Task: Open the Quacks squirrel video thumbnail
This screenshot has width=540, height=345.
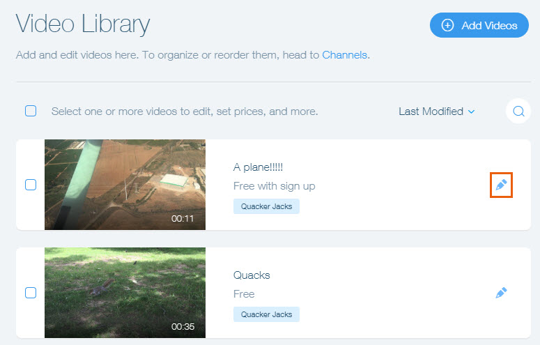Action: [125, 293]
